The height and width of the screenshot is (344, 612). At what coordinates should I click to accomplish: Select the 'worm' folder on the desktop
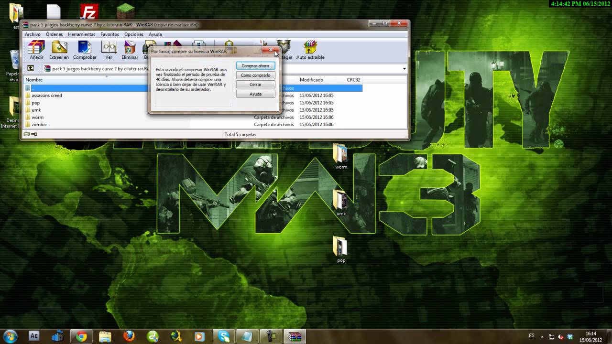click(341, 157)
